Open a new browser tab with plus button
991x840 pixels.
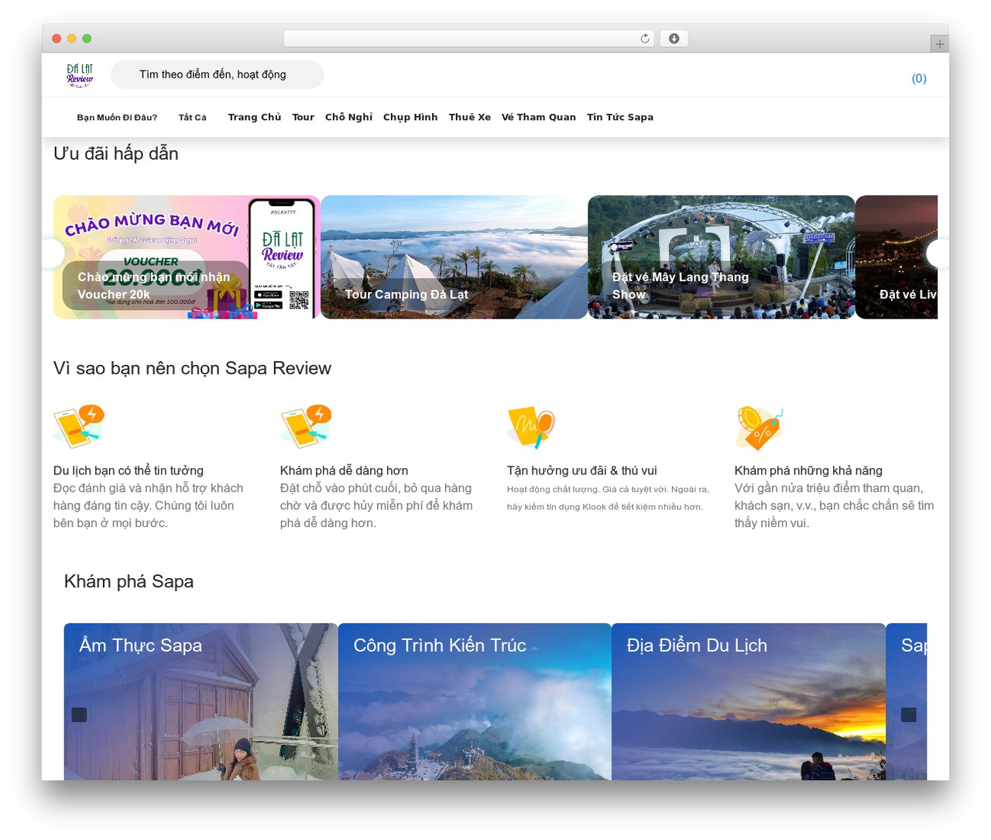(939, 44)
